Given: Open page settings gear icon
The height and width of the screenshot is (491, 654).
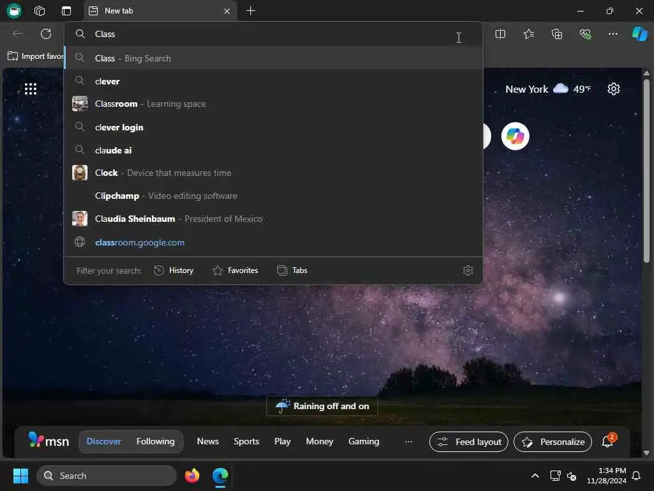Looking at the screenshot, I should [613, 89].
